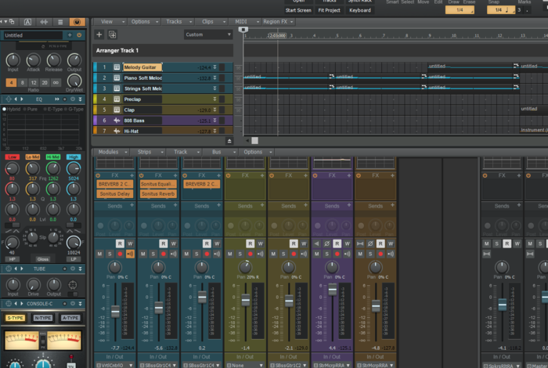The width and height of the screenshot is (548, 368).
Task: Click the Melody Guitar volume fader
Action: [115, 311]
